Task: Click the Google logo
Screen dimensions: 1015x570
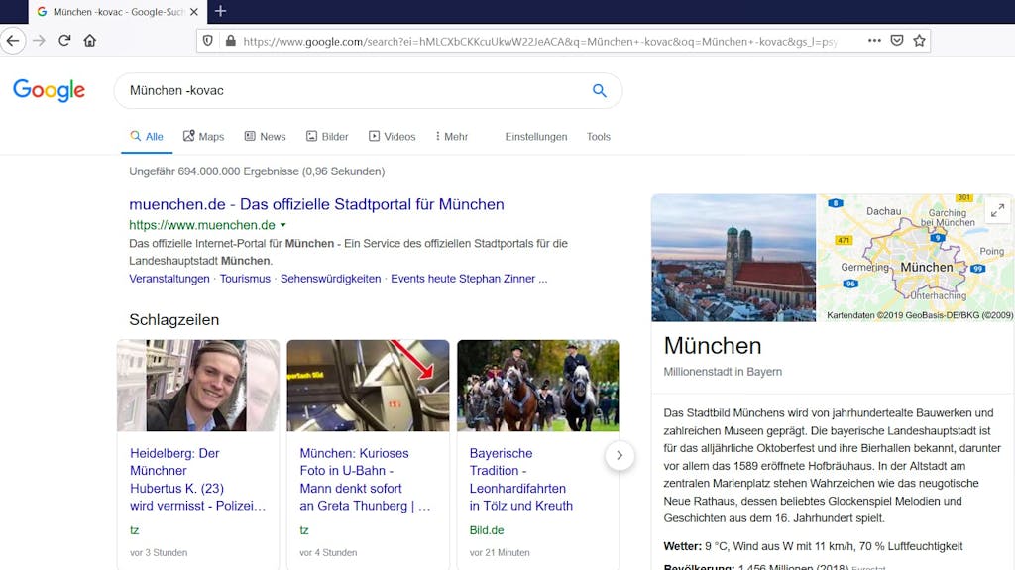Action: pos(50,90)
